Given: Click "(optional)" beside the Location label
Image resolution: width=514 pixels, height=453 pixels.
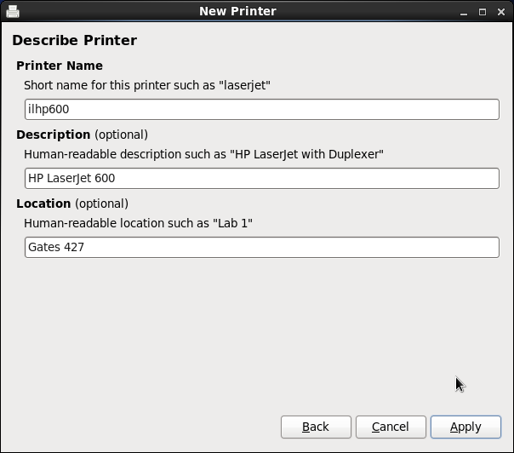Looking at the screenshot, I should click(x=101, y=204).
